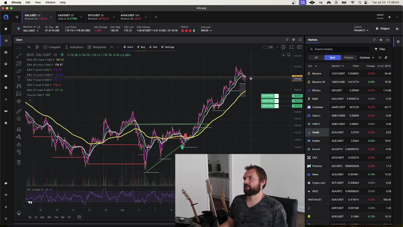This screenshot has height=227, width=403.
Task: Collapse the indicator legend list
Action: tap(30, 100)
